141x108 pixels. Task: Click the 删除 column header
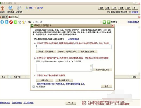[134, 77]
